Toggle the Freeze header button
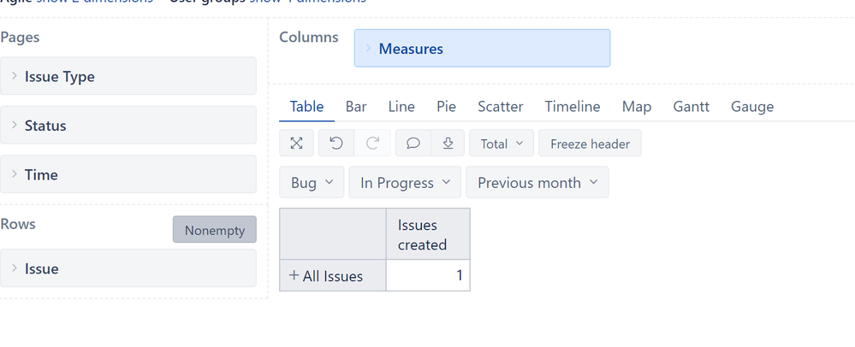The width and height of the screenshot is (855, 347). pos(590,144)
